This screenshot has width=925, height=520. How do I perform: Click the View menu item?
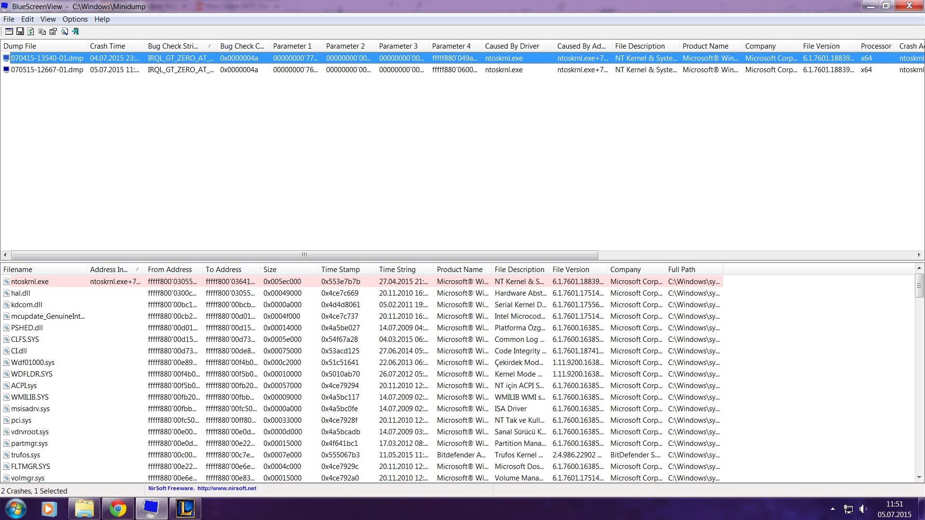pos(48,19)
